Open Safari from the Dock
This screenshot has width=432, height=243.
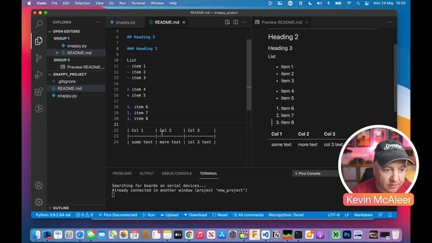click(x=80, y=235)
